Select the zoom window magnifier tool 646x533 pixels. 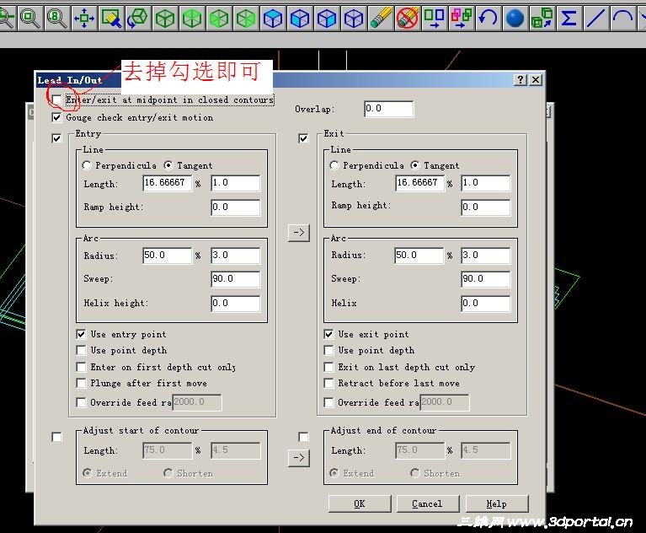(x=29, y=19)
